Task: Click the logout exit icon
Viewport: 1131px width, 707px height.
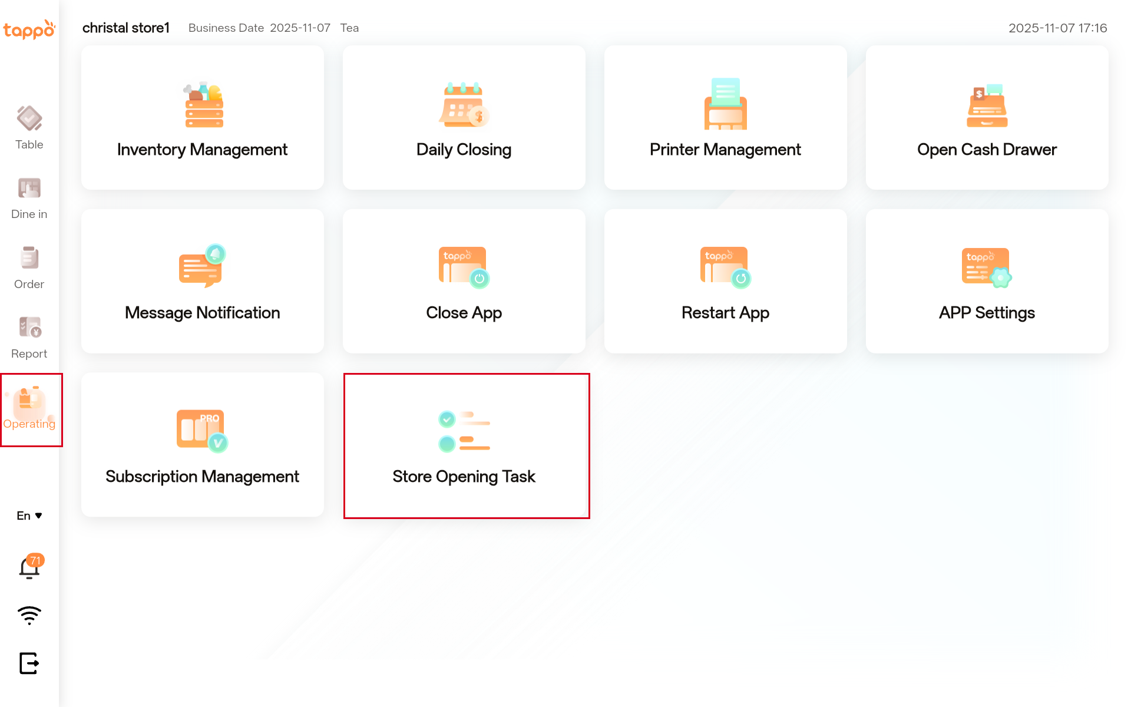Action: 29,663
